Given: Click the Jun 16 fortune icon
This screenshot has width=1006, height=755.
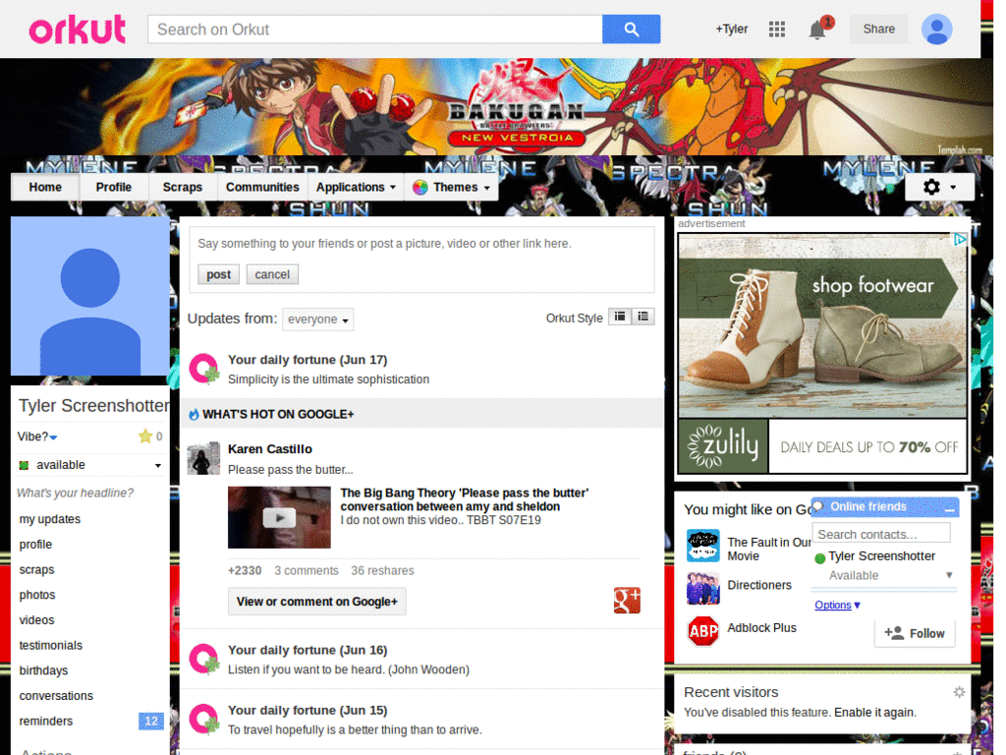Looking at the screenshot, I should click(204, 659).
